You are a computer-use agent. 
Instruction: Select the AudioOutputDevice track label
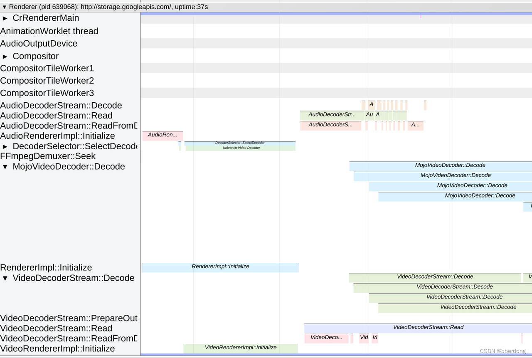click(x=39, y=44)
